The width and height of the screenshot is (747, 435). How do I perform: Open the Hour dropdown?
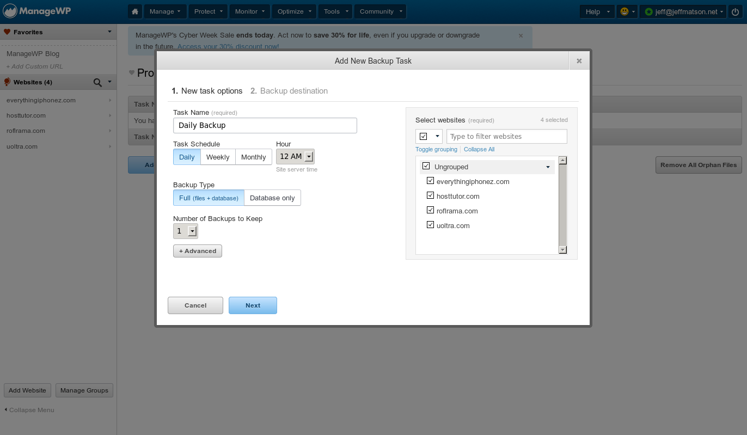tap(295, 156)
